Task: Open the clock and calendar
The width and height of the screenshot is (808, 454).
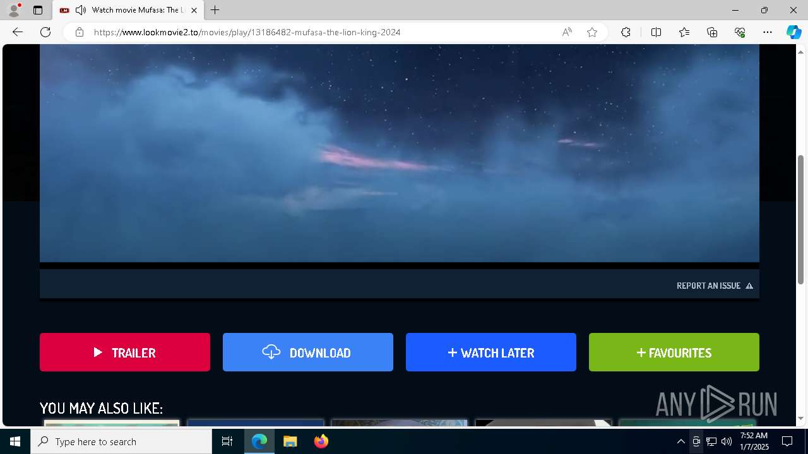Action: coord(754,441)
